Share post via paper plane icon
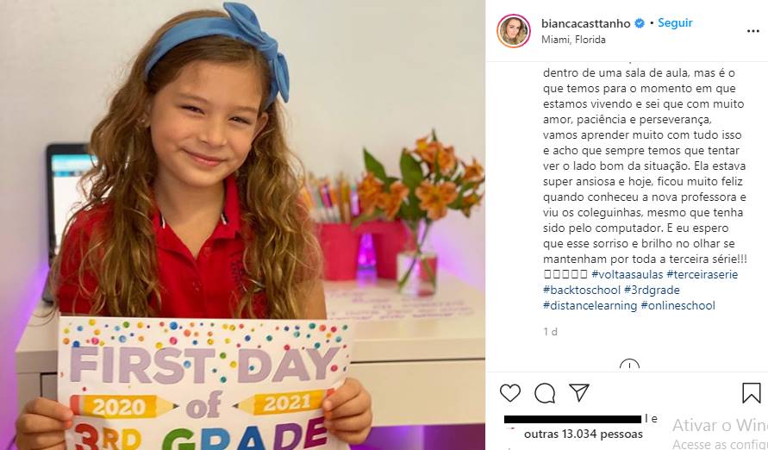 click(579, 393)
